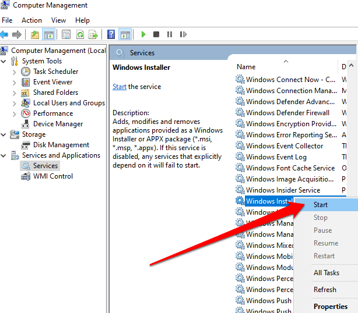
Task: Toggle Show/Hide Action Pane toolbar icon
Action: (x=125, y=34)
